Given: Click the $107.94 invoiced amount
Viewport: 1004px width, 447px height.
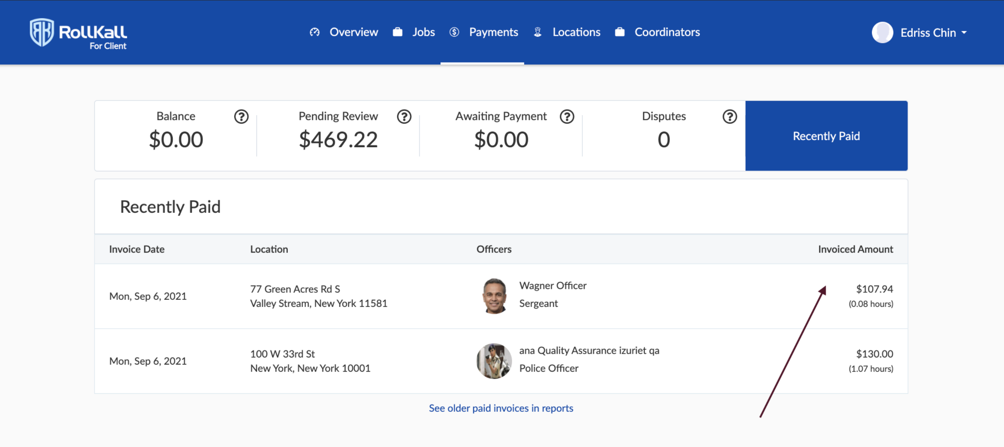Looking at the screenshot, I should pos(875,289).
